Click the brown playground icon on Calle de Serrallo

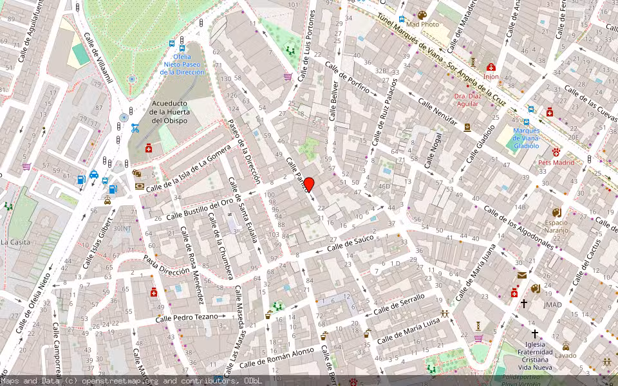tap(445, 314)
